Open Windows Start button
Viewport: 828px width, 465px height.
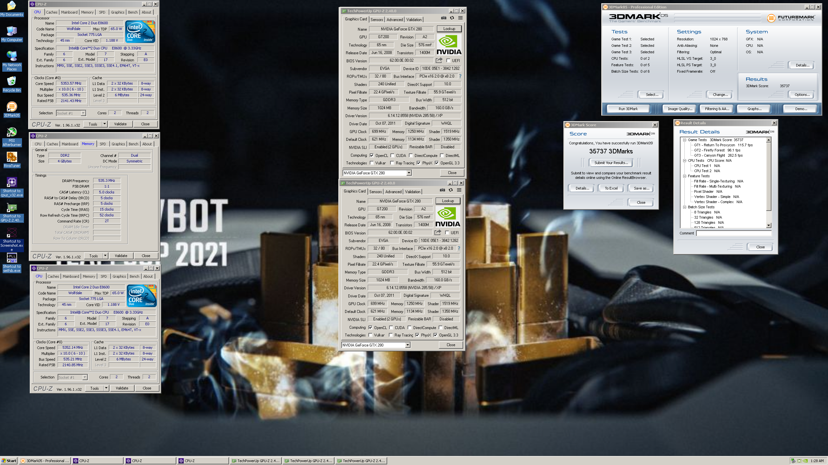click(9, 461)
